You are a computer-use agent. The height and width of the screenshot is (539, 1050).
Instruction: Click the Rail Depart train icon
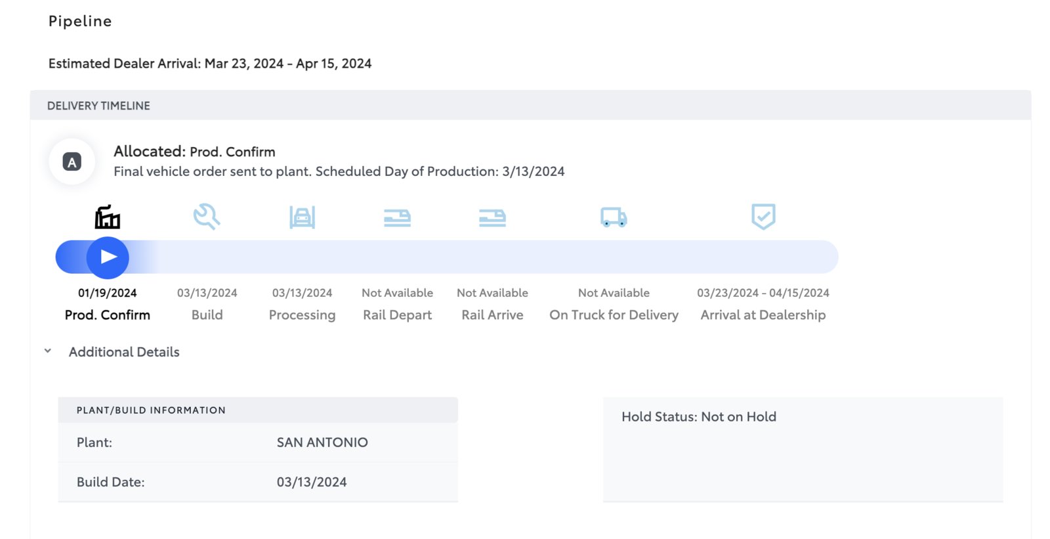[x=397, y=218]
